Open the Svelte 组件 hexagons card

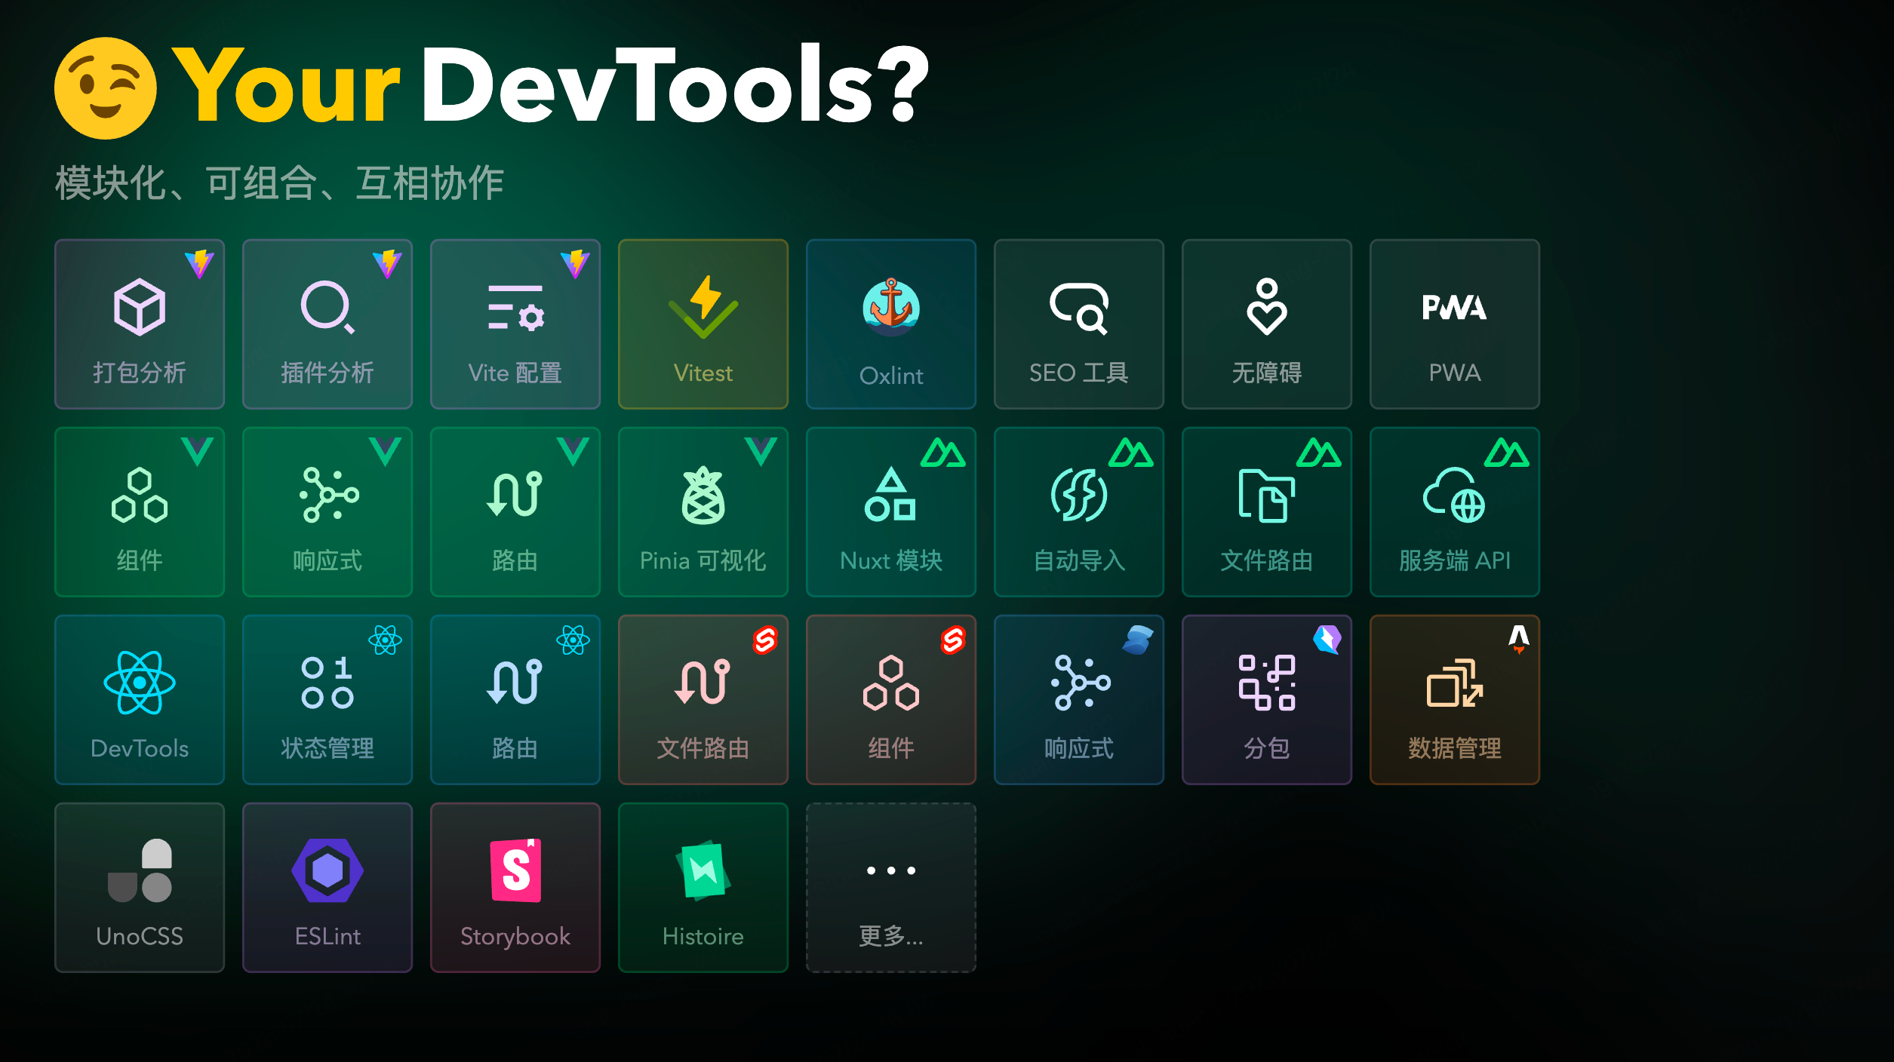point(891,700)
